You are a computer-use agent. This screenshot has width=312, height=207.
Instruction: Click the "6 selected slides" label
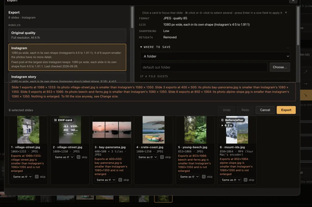pyautogui.click(x=21, y=110)
